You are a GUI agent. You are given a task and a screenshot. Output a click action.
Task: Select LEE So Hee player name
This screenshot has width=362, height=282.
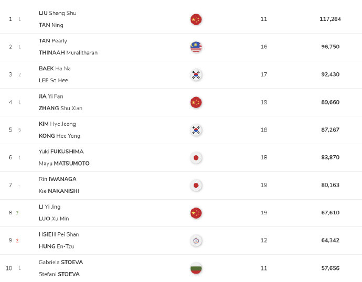point(53,80)
